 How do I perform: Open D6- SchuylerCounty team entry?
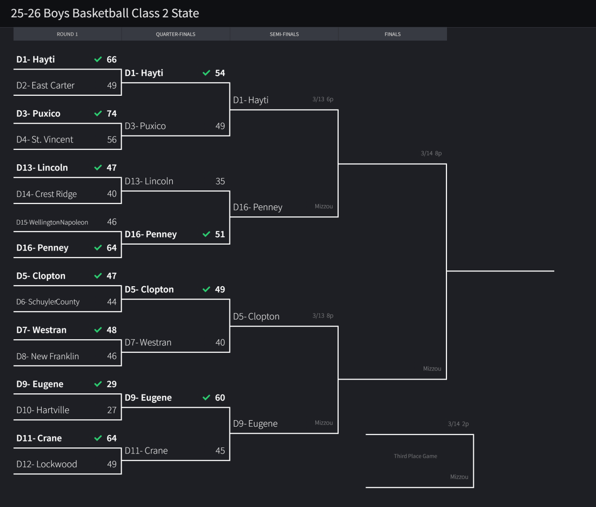(48, 302)
